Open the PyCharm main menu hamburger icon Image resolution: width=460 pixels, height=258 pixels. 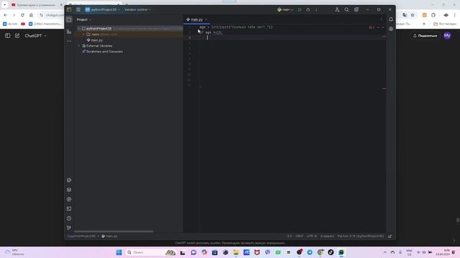click(x=78, y=9)
